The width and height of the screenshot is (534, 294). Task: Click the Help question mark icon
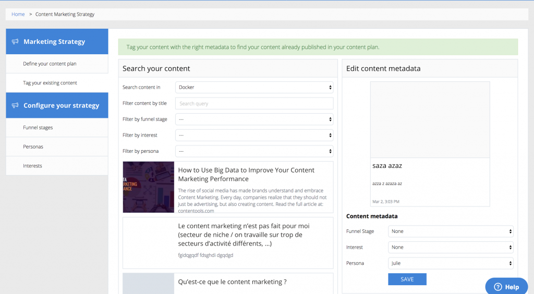tap(498, 287)
